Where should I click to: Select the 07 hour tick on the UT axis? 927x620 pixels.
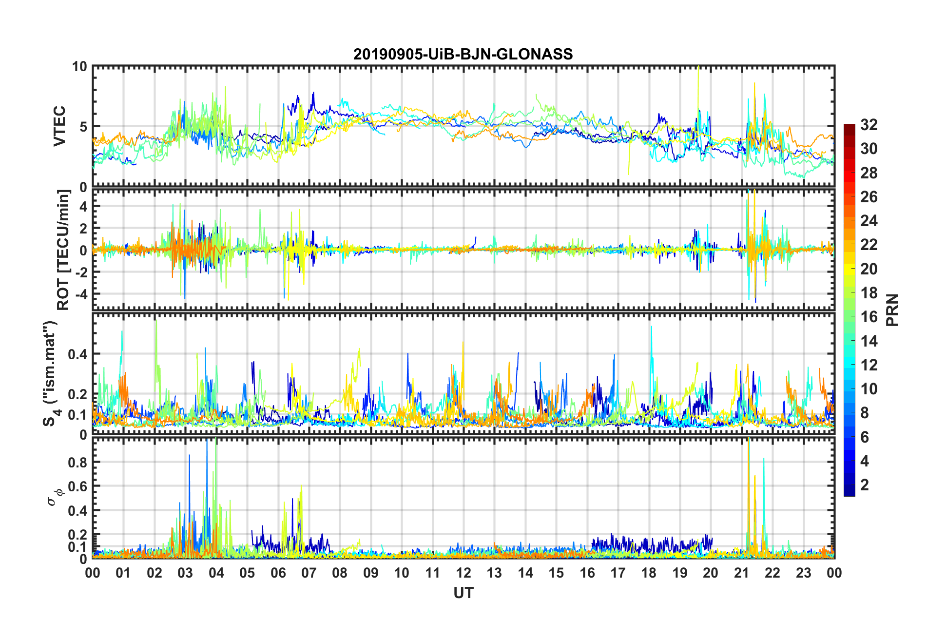[x=309, y=573]
